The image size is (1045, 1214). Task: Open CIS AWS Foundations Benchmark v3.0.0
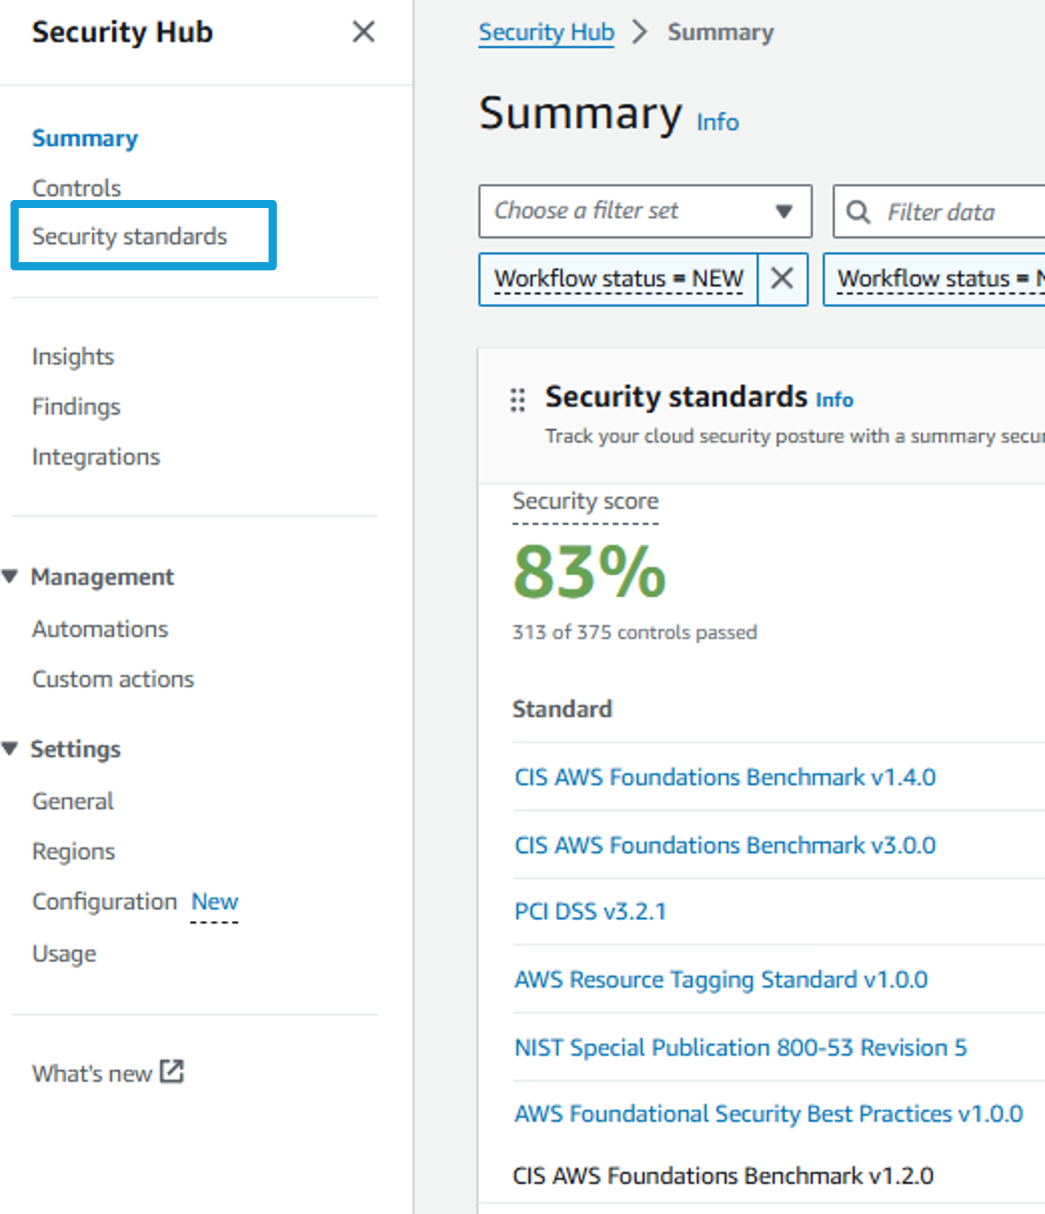(725, 845)
